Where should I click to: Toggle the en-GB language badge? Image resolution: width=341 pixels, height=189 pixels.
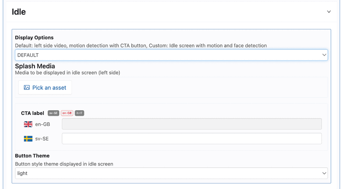pos(67,113)
